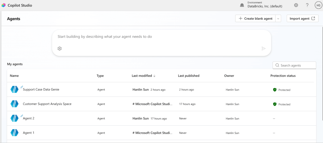Click the Agent 1 icon
The height and width of the screenshot is (143, 323).
point(14,133)
